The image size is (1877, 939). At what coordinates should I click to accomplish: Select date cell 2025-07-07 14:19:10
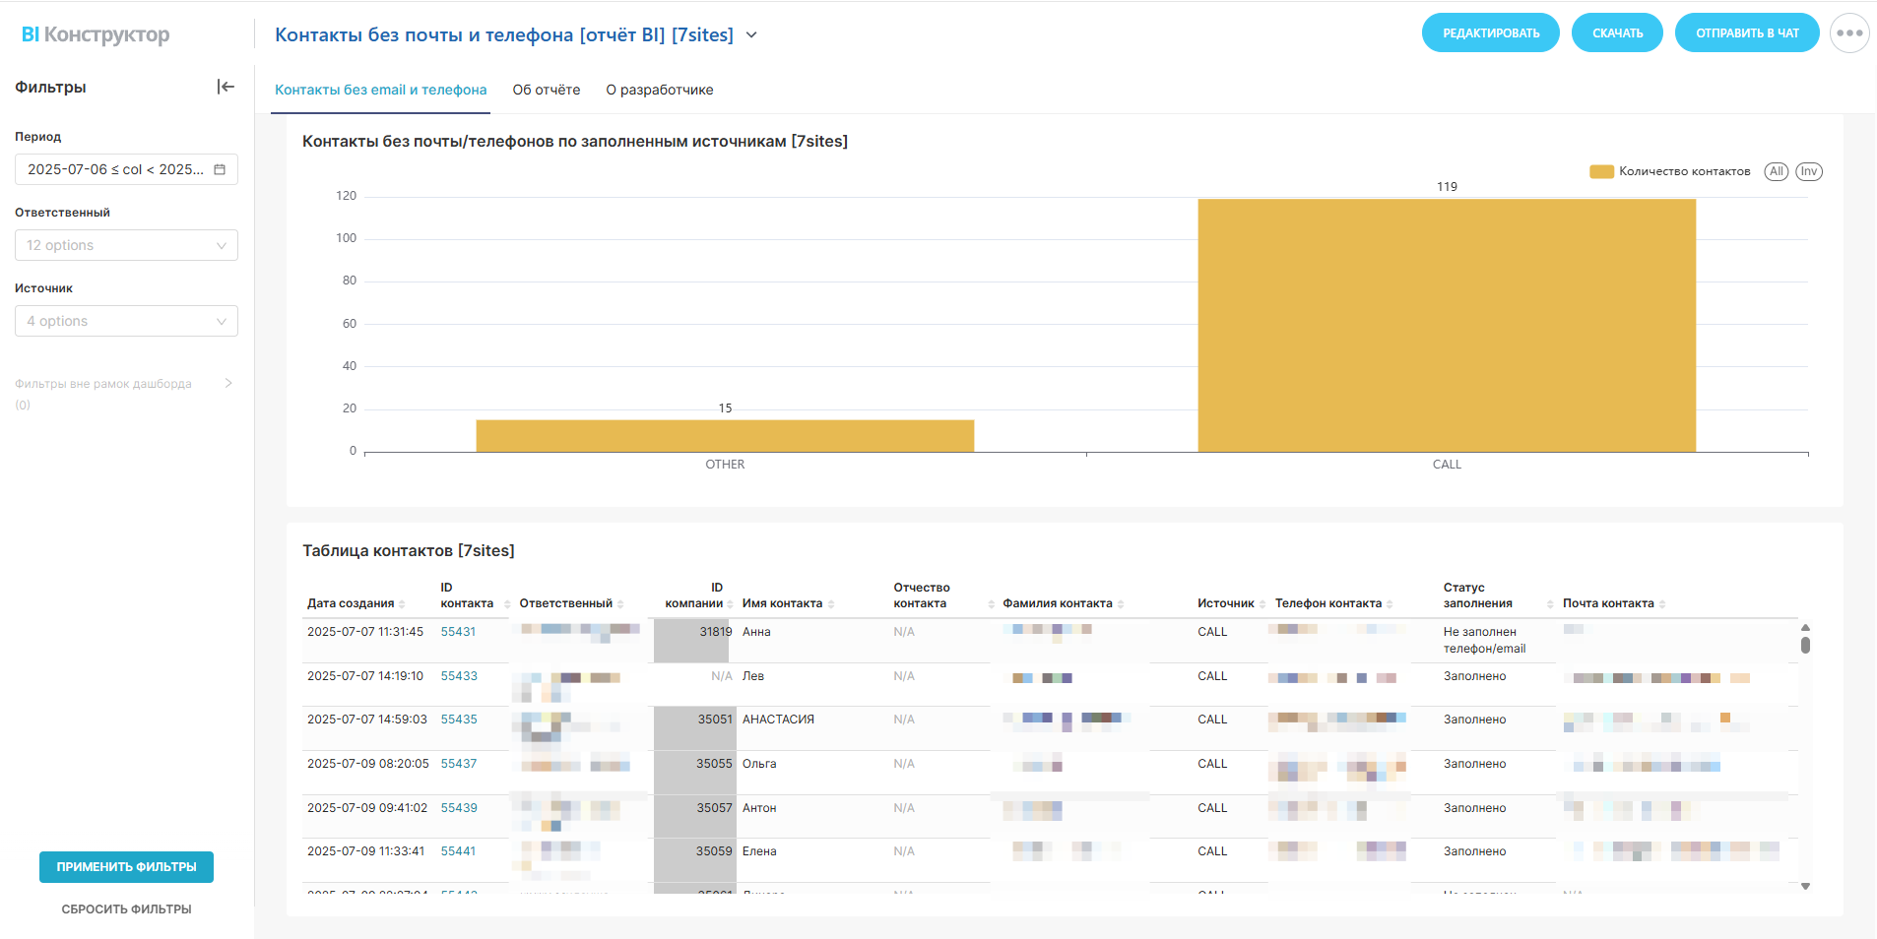click(x=365, y=676)
